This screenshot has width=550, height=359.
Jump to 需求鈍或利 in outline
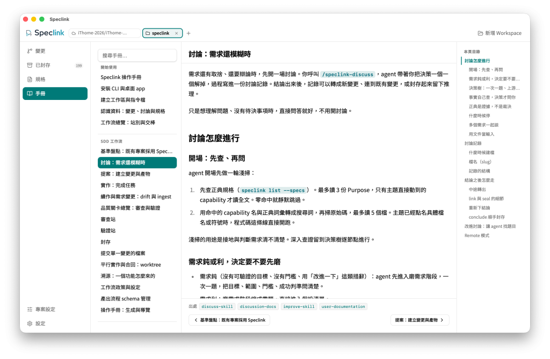(x=494, y=79)
